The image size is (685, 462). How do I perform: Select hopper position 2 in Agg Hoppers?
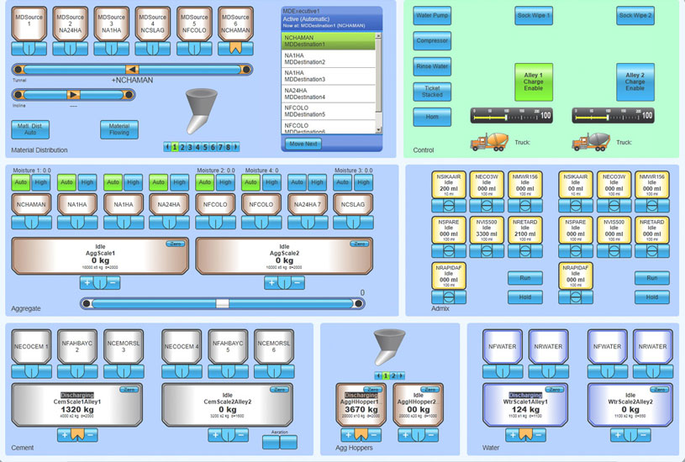click(393, 375)
